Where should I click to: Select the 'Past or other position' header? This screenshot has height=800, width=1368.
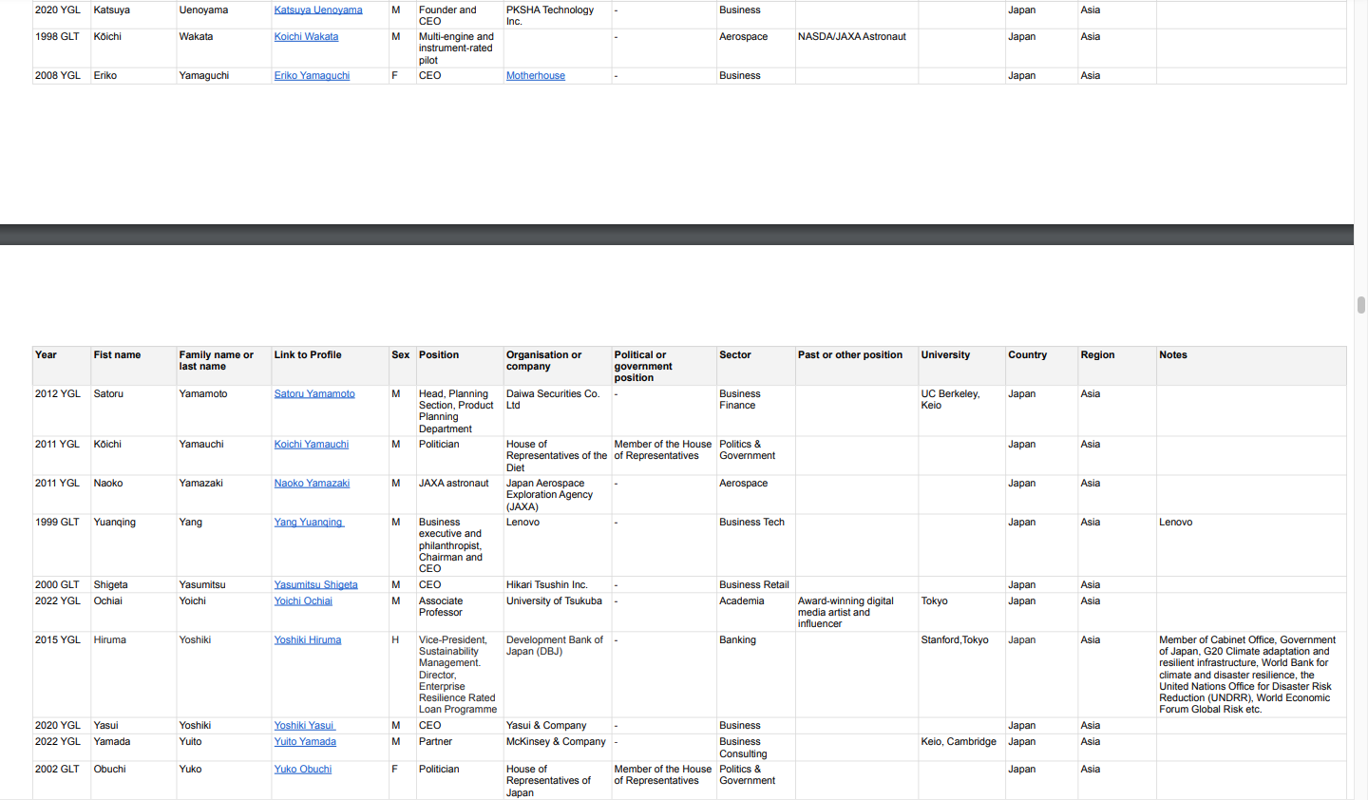coord(857,366)
